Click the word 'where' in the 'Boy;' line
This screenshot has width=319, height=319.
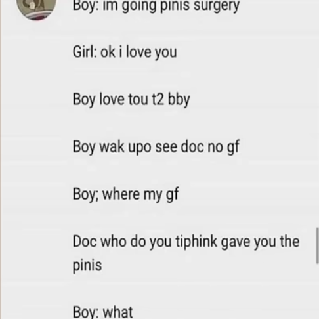point(121,194)
